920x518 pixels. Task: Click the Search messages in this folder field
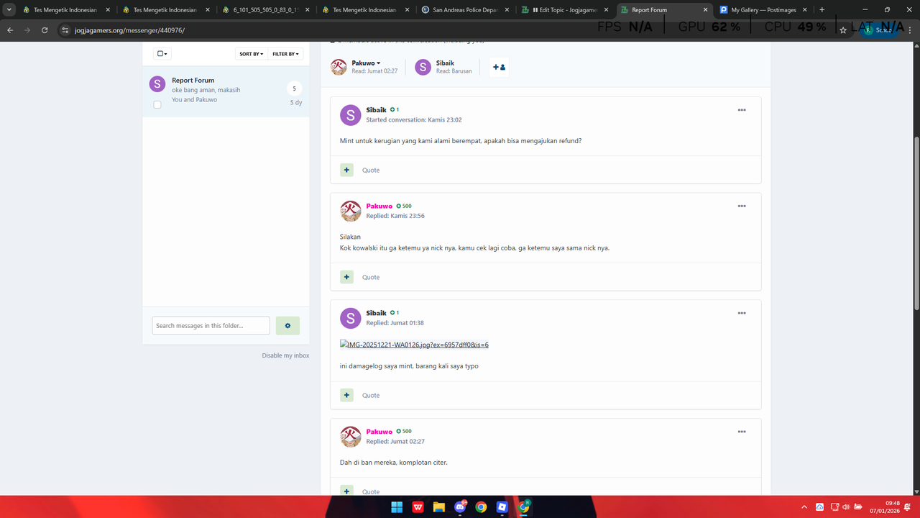211,325
